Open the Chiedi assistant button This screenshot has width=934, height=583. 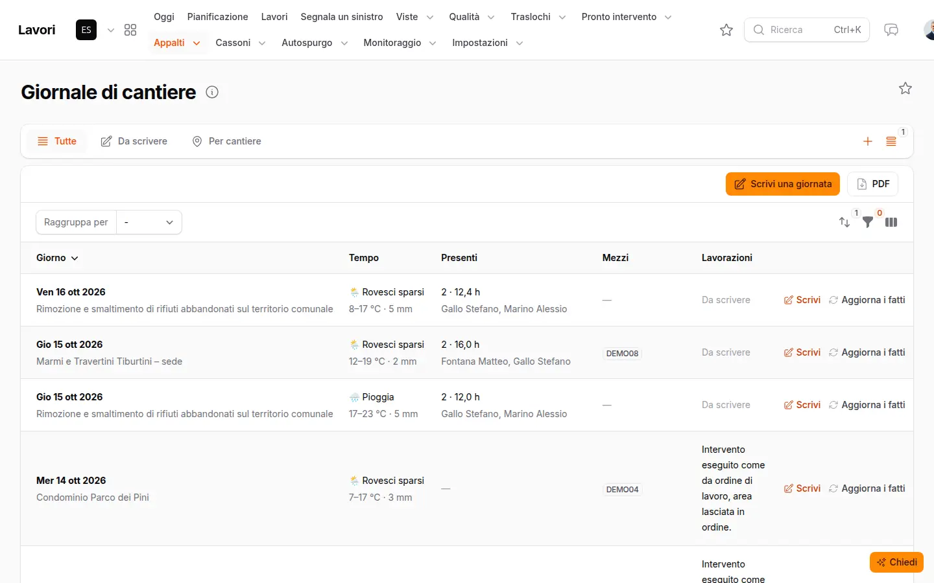[x=896, y=562]
